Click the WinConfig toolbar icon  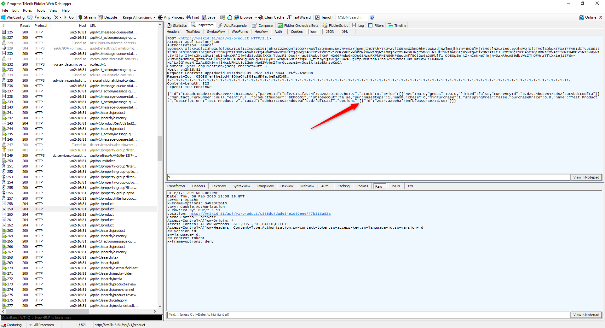[12, 17]
